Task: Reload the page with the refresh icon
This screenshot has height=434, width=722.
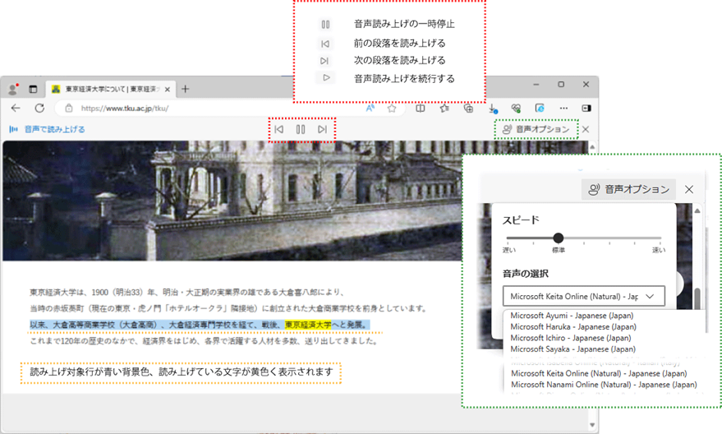Action: (x=39, y=108)
